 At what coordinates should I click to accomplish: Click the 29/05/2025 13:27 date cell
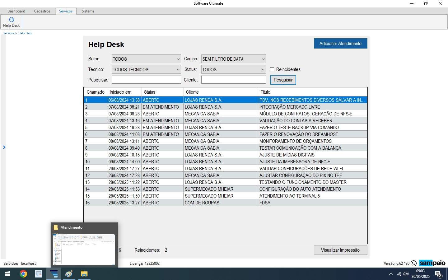tap(124, 203)
